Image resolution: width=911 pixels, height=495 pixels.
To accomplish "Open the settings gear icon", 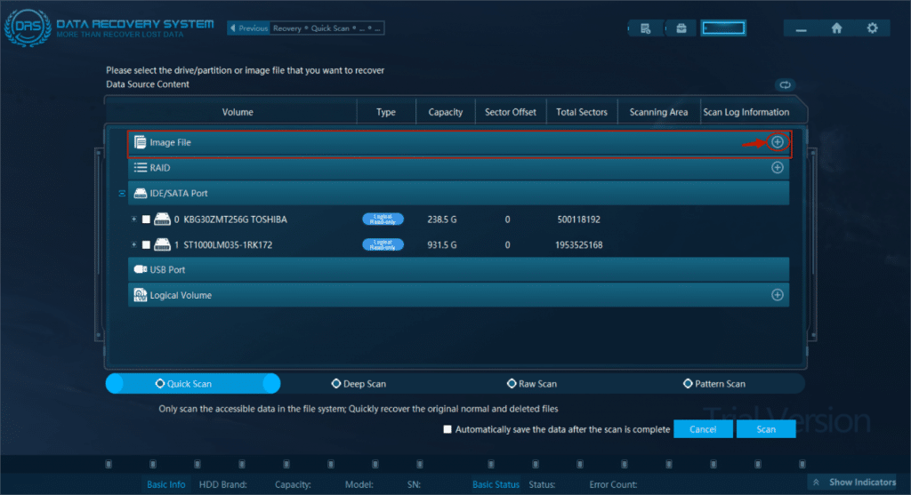I will 872,28.
